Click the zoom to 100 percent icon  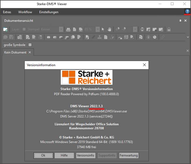click(68, 29)
